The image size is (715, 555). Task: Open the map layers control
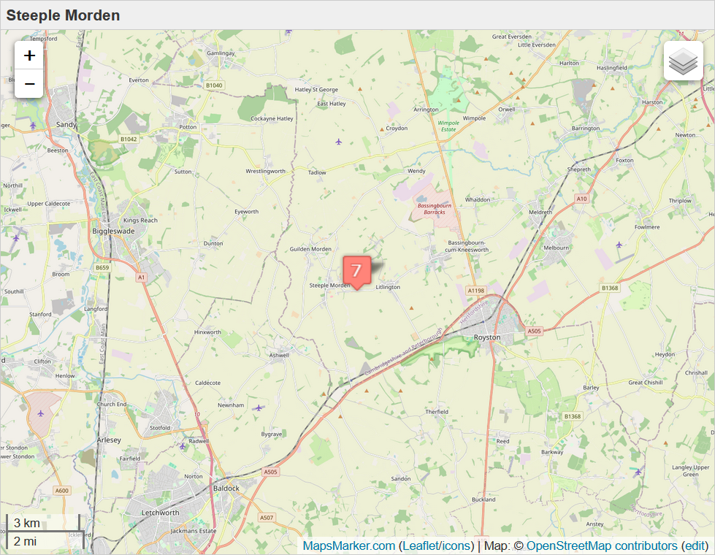tap(683, 61)
